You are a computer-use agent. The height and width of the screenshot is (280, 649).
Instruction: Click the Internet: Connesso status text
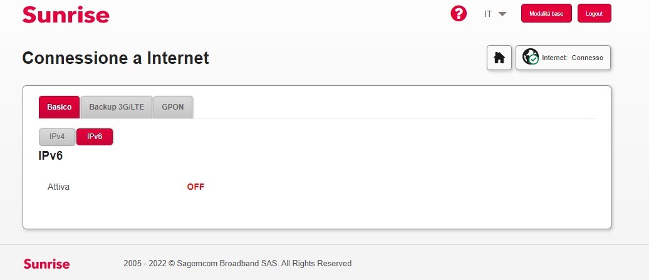(572, 58)
